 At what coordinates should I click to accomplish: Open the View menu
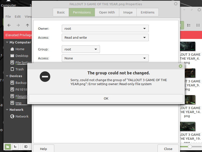[x=28, y=16]
